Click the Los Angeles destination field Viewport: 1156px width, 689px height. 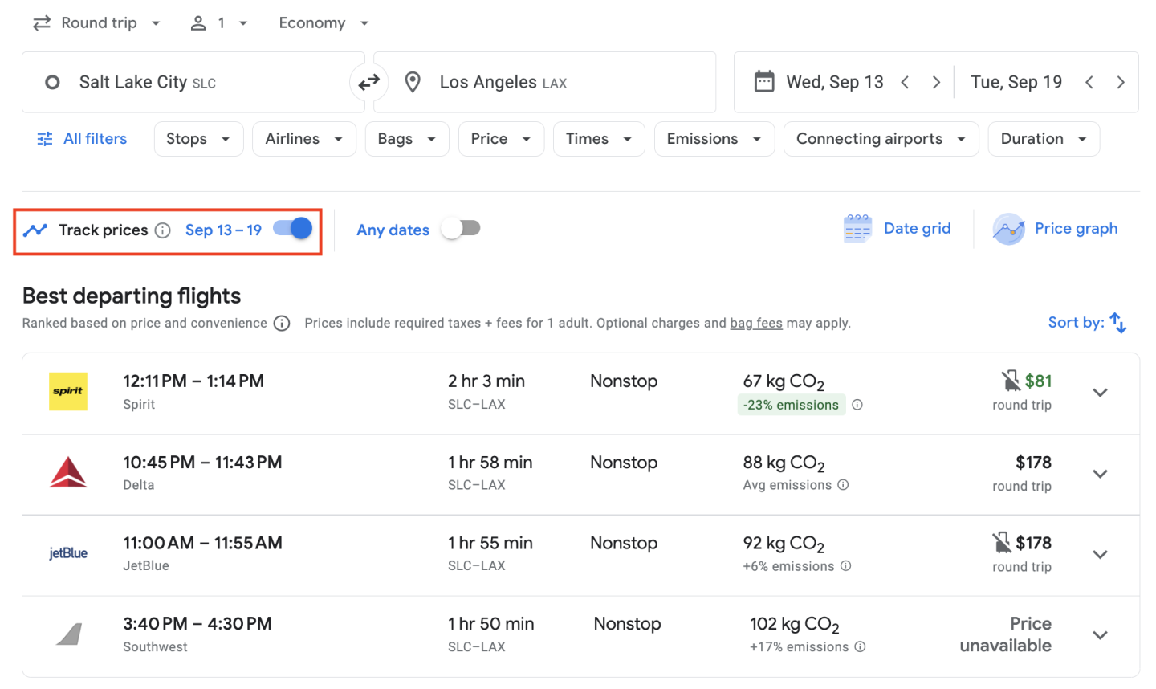click(x=546, y=82)
